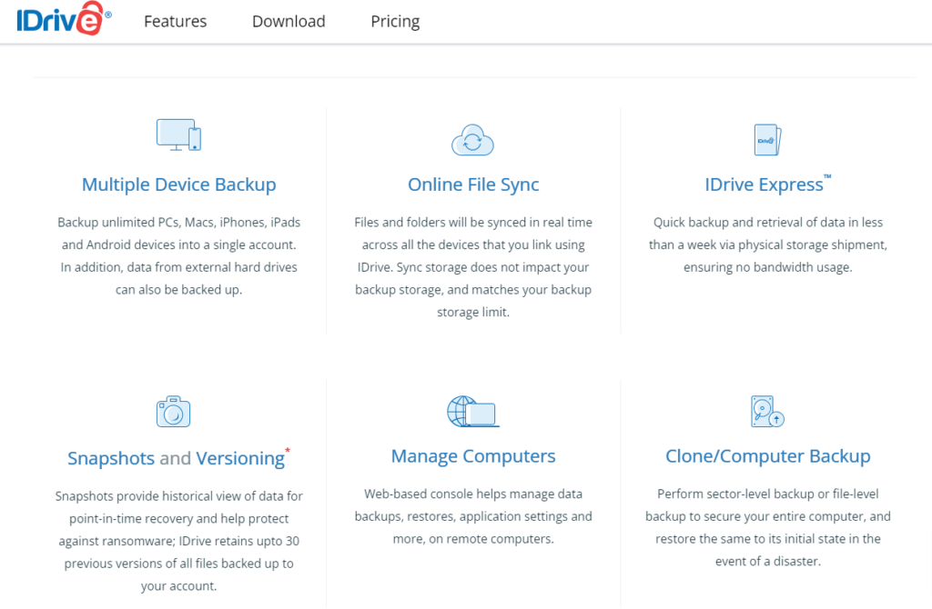The height and width of the screenshot is (609, 932).
Task: Open the Online File Sync heading link
Action: (x=473, y=185)
